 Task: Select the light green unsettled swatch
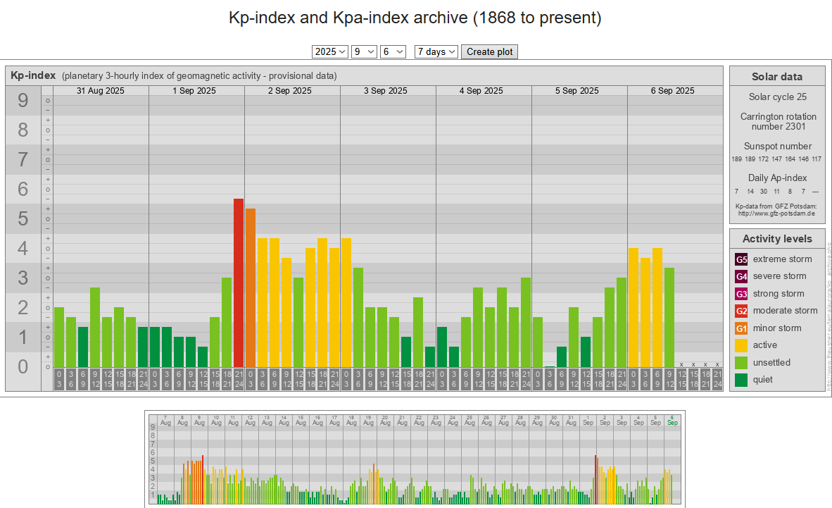(x=741, y=363)
